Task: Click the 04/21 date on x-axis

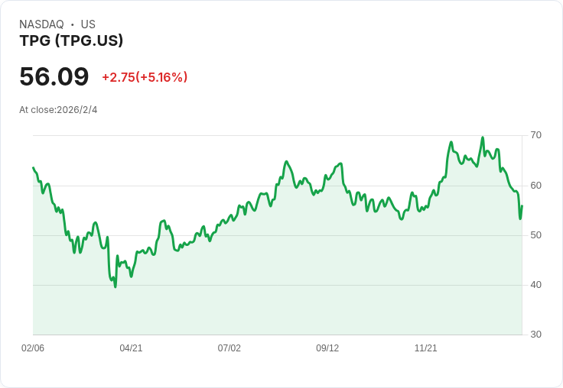Action: coord(131,348)
